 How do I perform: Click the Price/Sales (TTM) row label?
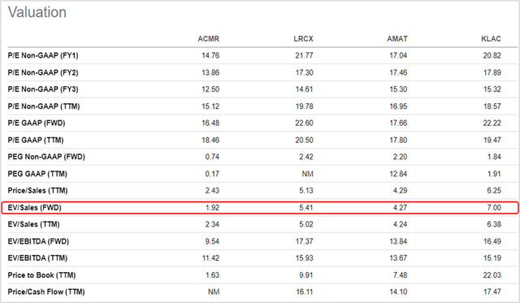click(38, 191)
